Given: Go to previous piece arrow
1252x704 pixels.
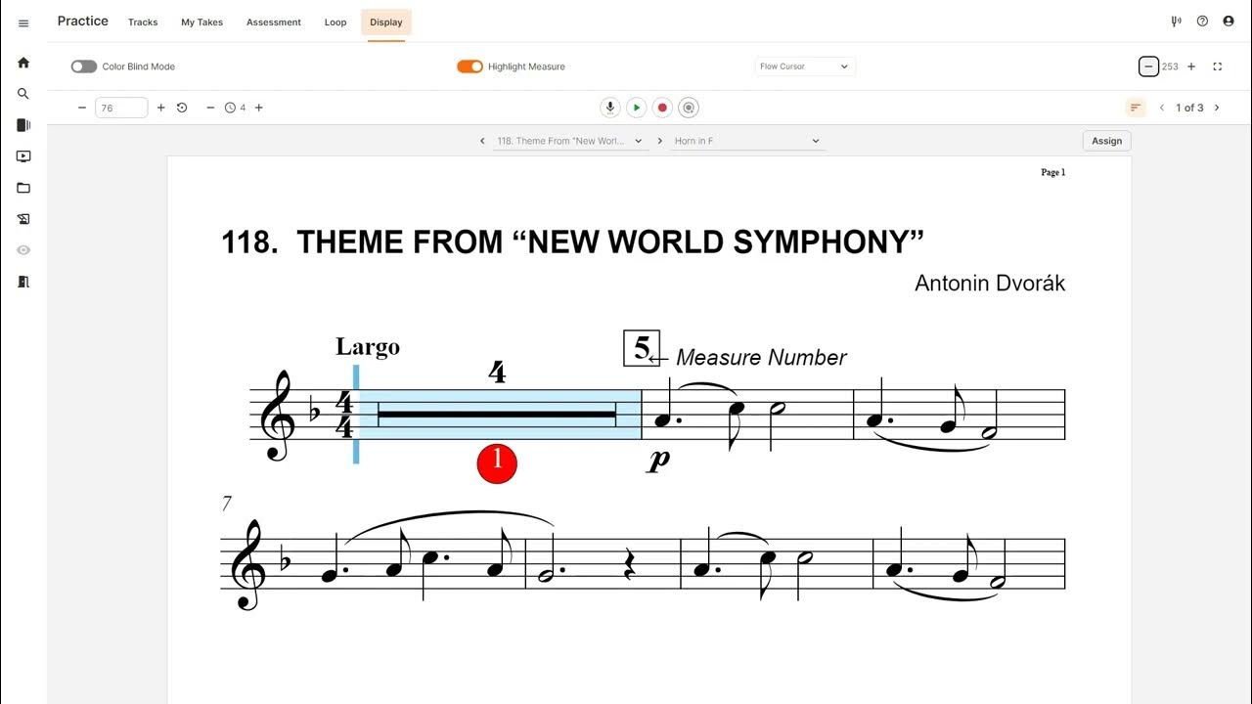Looking at the screenshot, I should [x=482, y=141].
